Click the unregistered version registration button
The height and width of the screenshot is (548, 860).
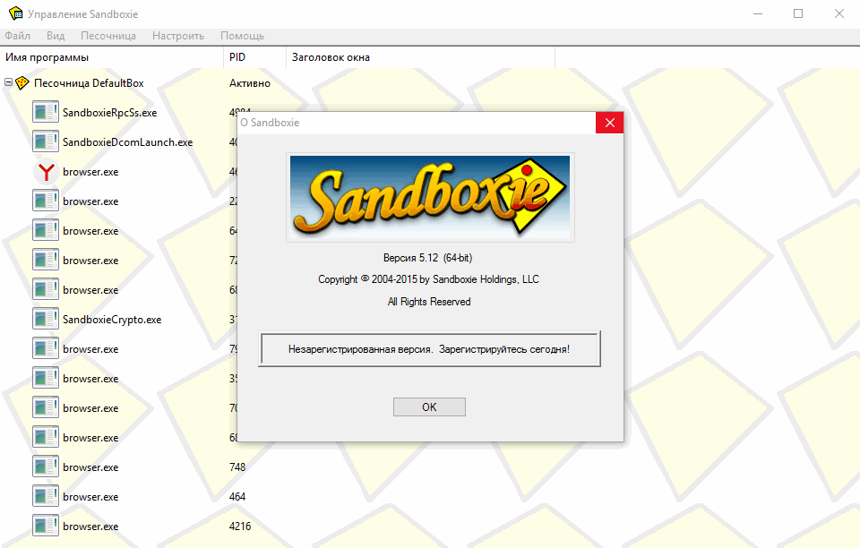point(429,349)
